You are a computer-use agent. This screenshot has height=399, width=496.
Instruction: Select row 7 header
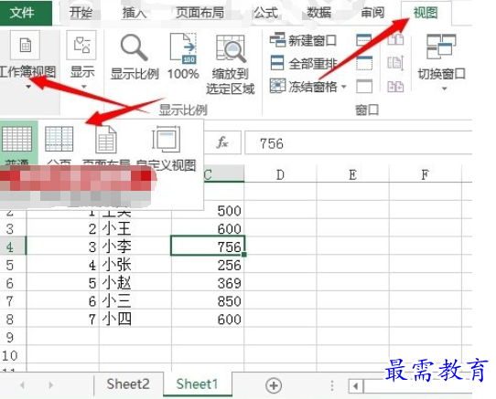tap(13, 300)
